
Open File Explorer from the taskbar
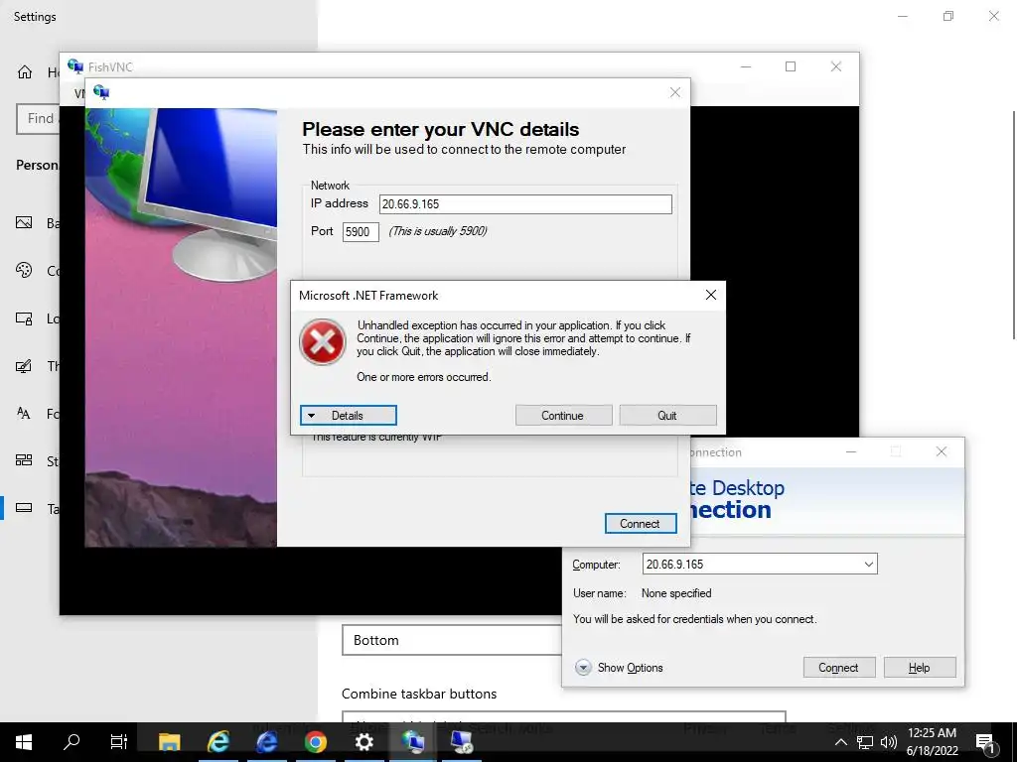tap(169, 741)
